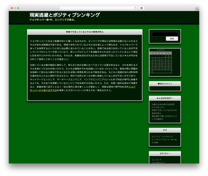The width and height of the screenshot is (208, 176).
Task: Open the site title 現実逃避とポジティブシンキング
Action: click(64, 15)
